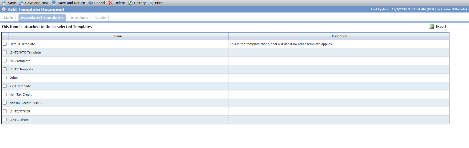Click the Delete label in the toolbar

pyautogui.click(x=120, y=3)
